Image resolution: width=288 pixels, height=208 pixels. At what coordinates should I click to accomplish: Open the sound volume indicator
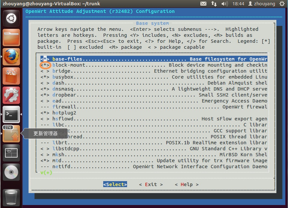click(224, 4)
